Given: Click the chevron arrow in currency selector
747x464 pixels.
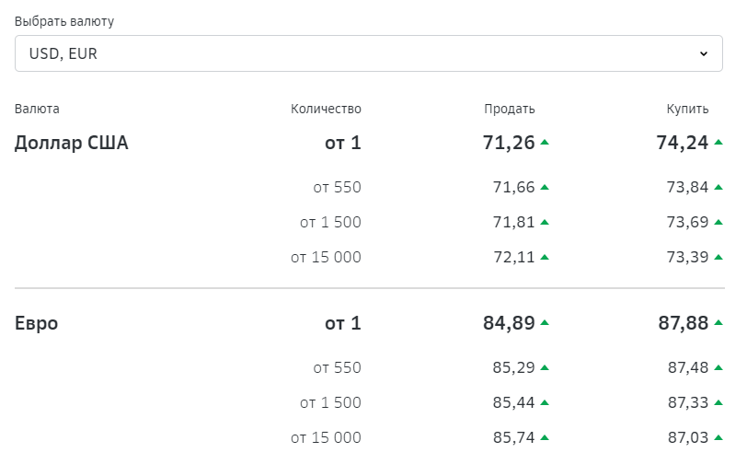Looking at the screenshot, I should click(x=703, y=54).
